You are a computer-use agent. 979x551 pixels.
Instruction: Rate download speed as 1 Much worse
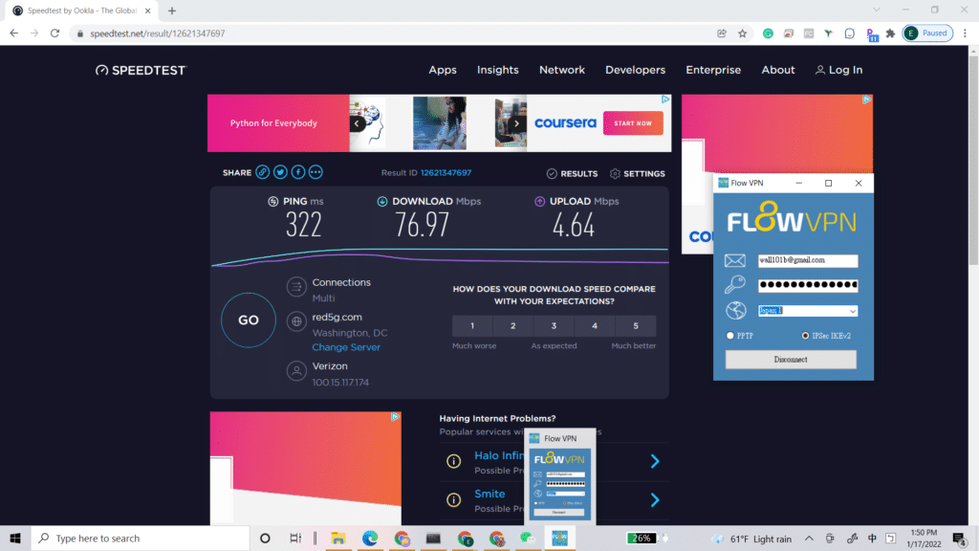472,325
